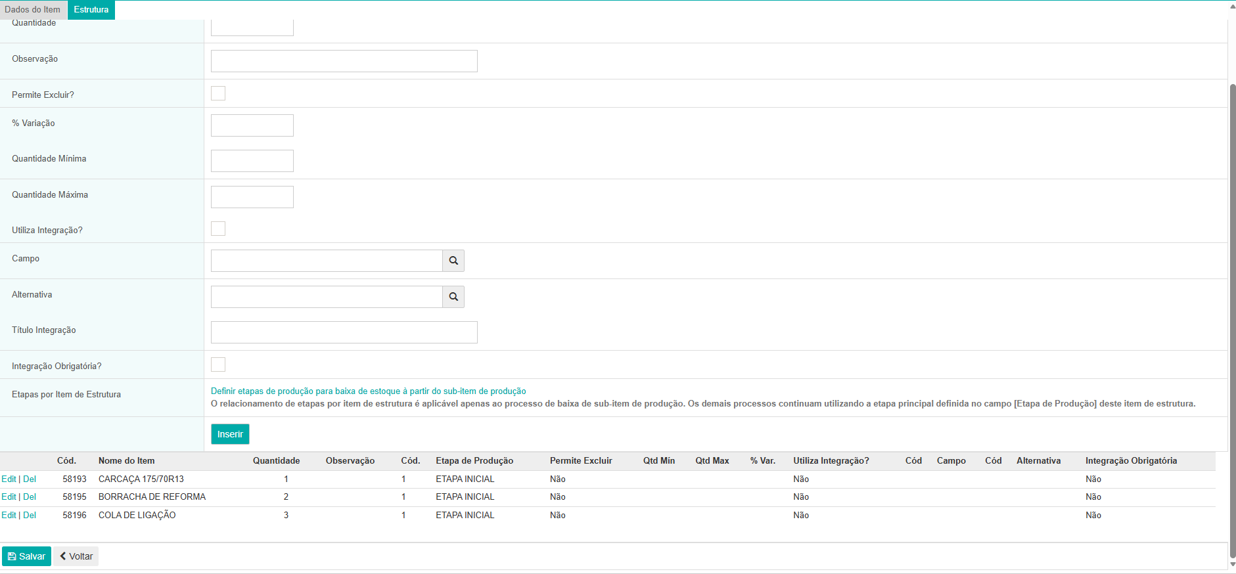
Task: Click item code 58195
Action: pos(75,497)
